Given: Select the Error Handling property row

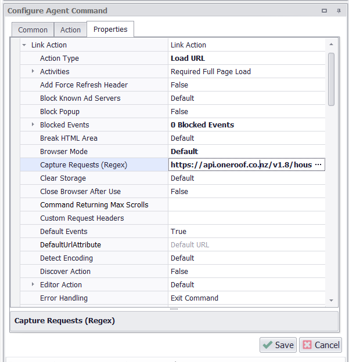Looking at the screenshot, I should [94, 298].
